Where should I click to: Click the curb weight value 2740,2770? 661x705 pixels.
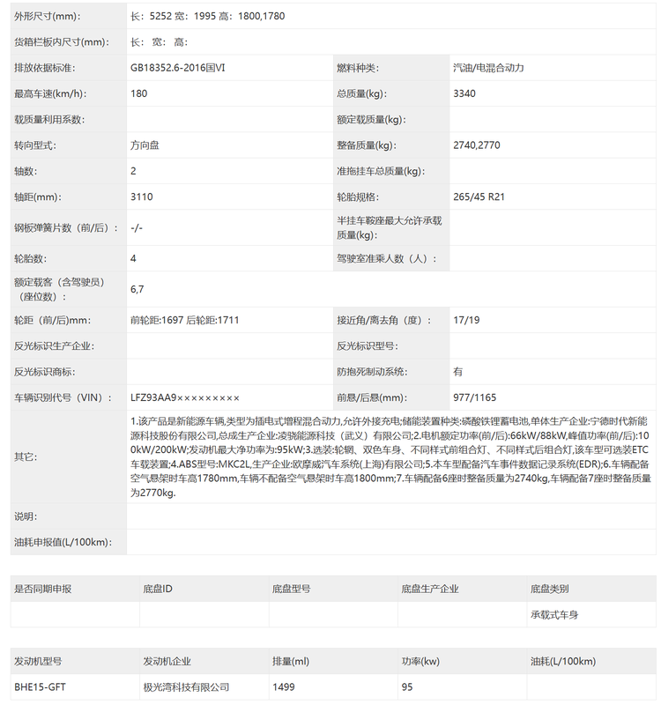coord(476,145)
